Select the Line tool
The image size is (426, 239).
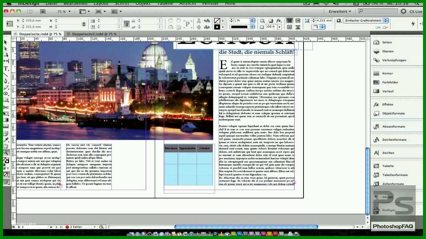pyautogui.click(x=6, y=75)
